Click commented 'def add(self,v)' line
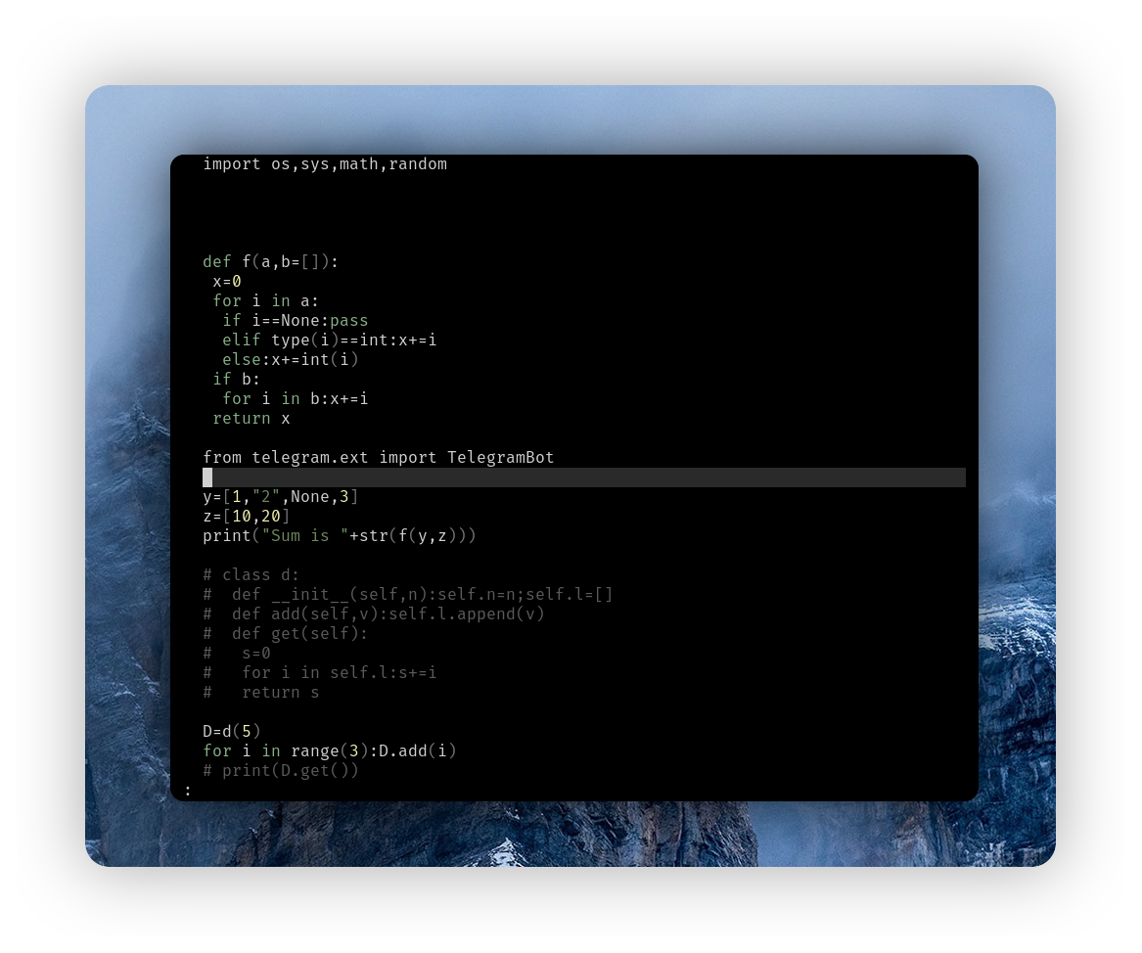 pos(373,614)
